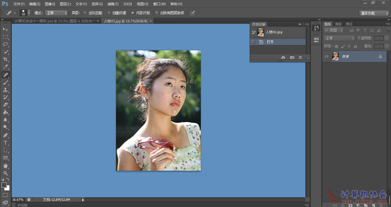Filter layers by type text icon
391x207 pixels.
(x=365, y=30)
